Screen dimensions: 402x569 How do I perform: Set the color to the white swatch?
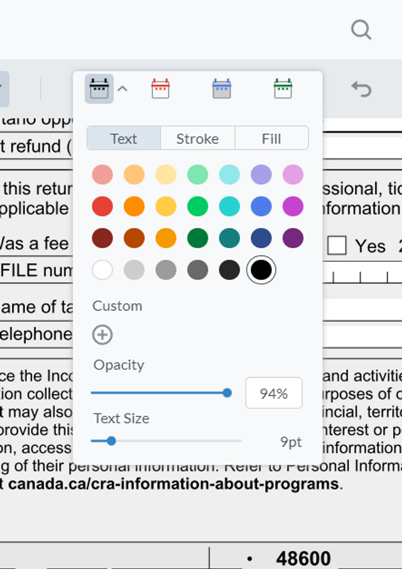(102, 270)
